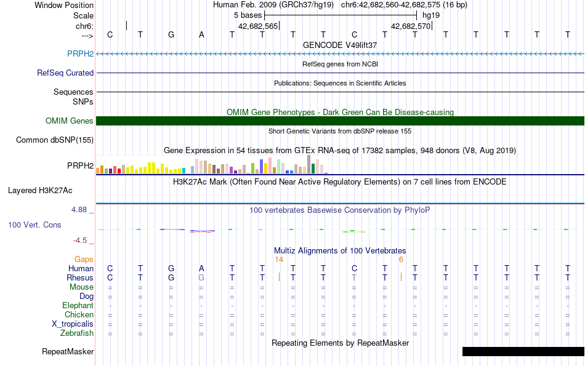The height and width of the screenshot is (366, 585).
Task: Click the PRPH2 gene track label
Action: pyautogui.click(x=80, y=54)
